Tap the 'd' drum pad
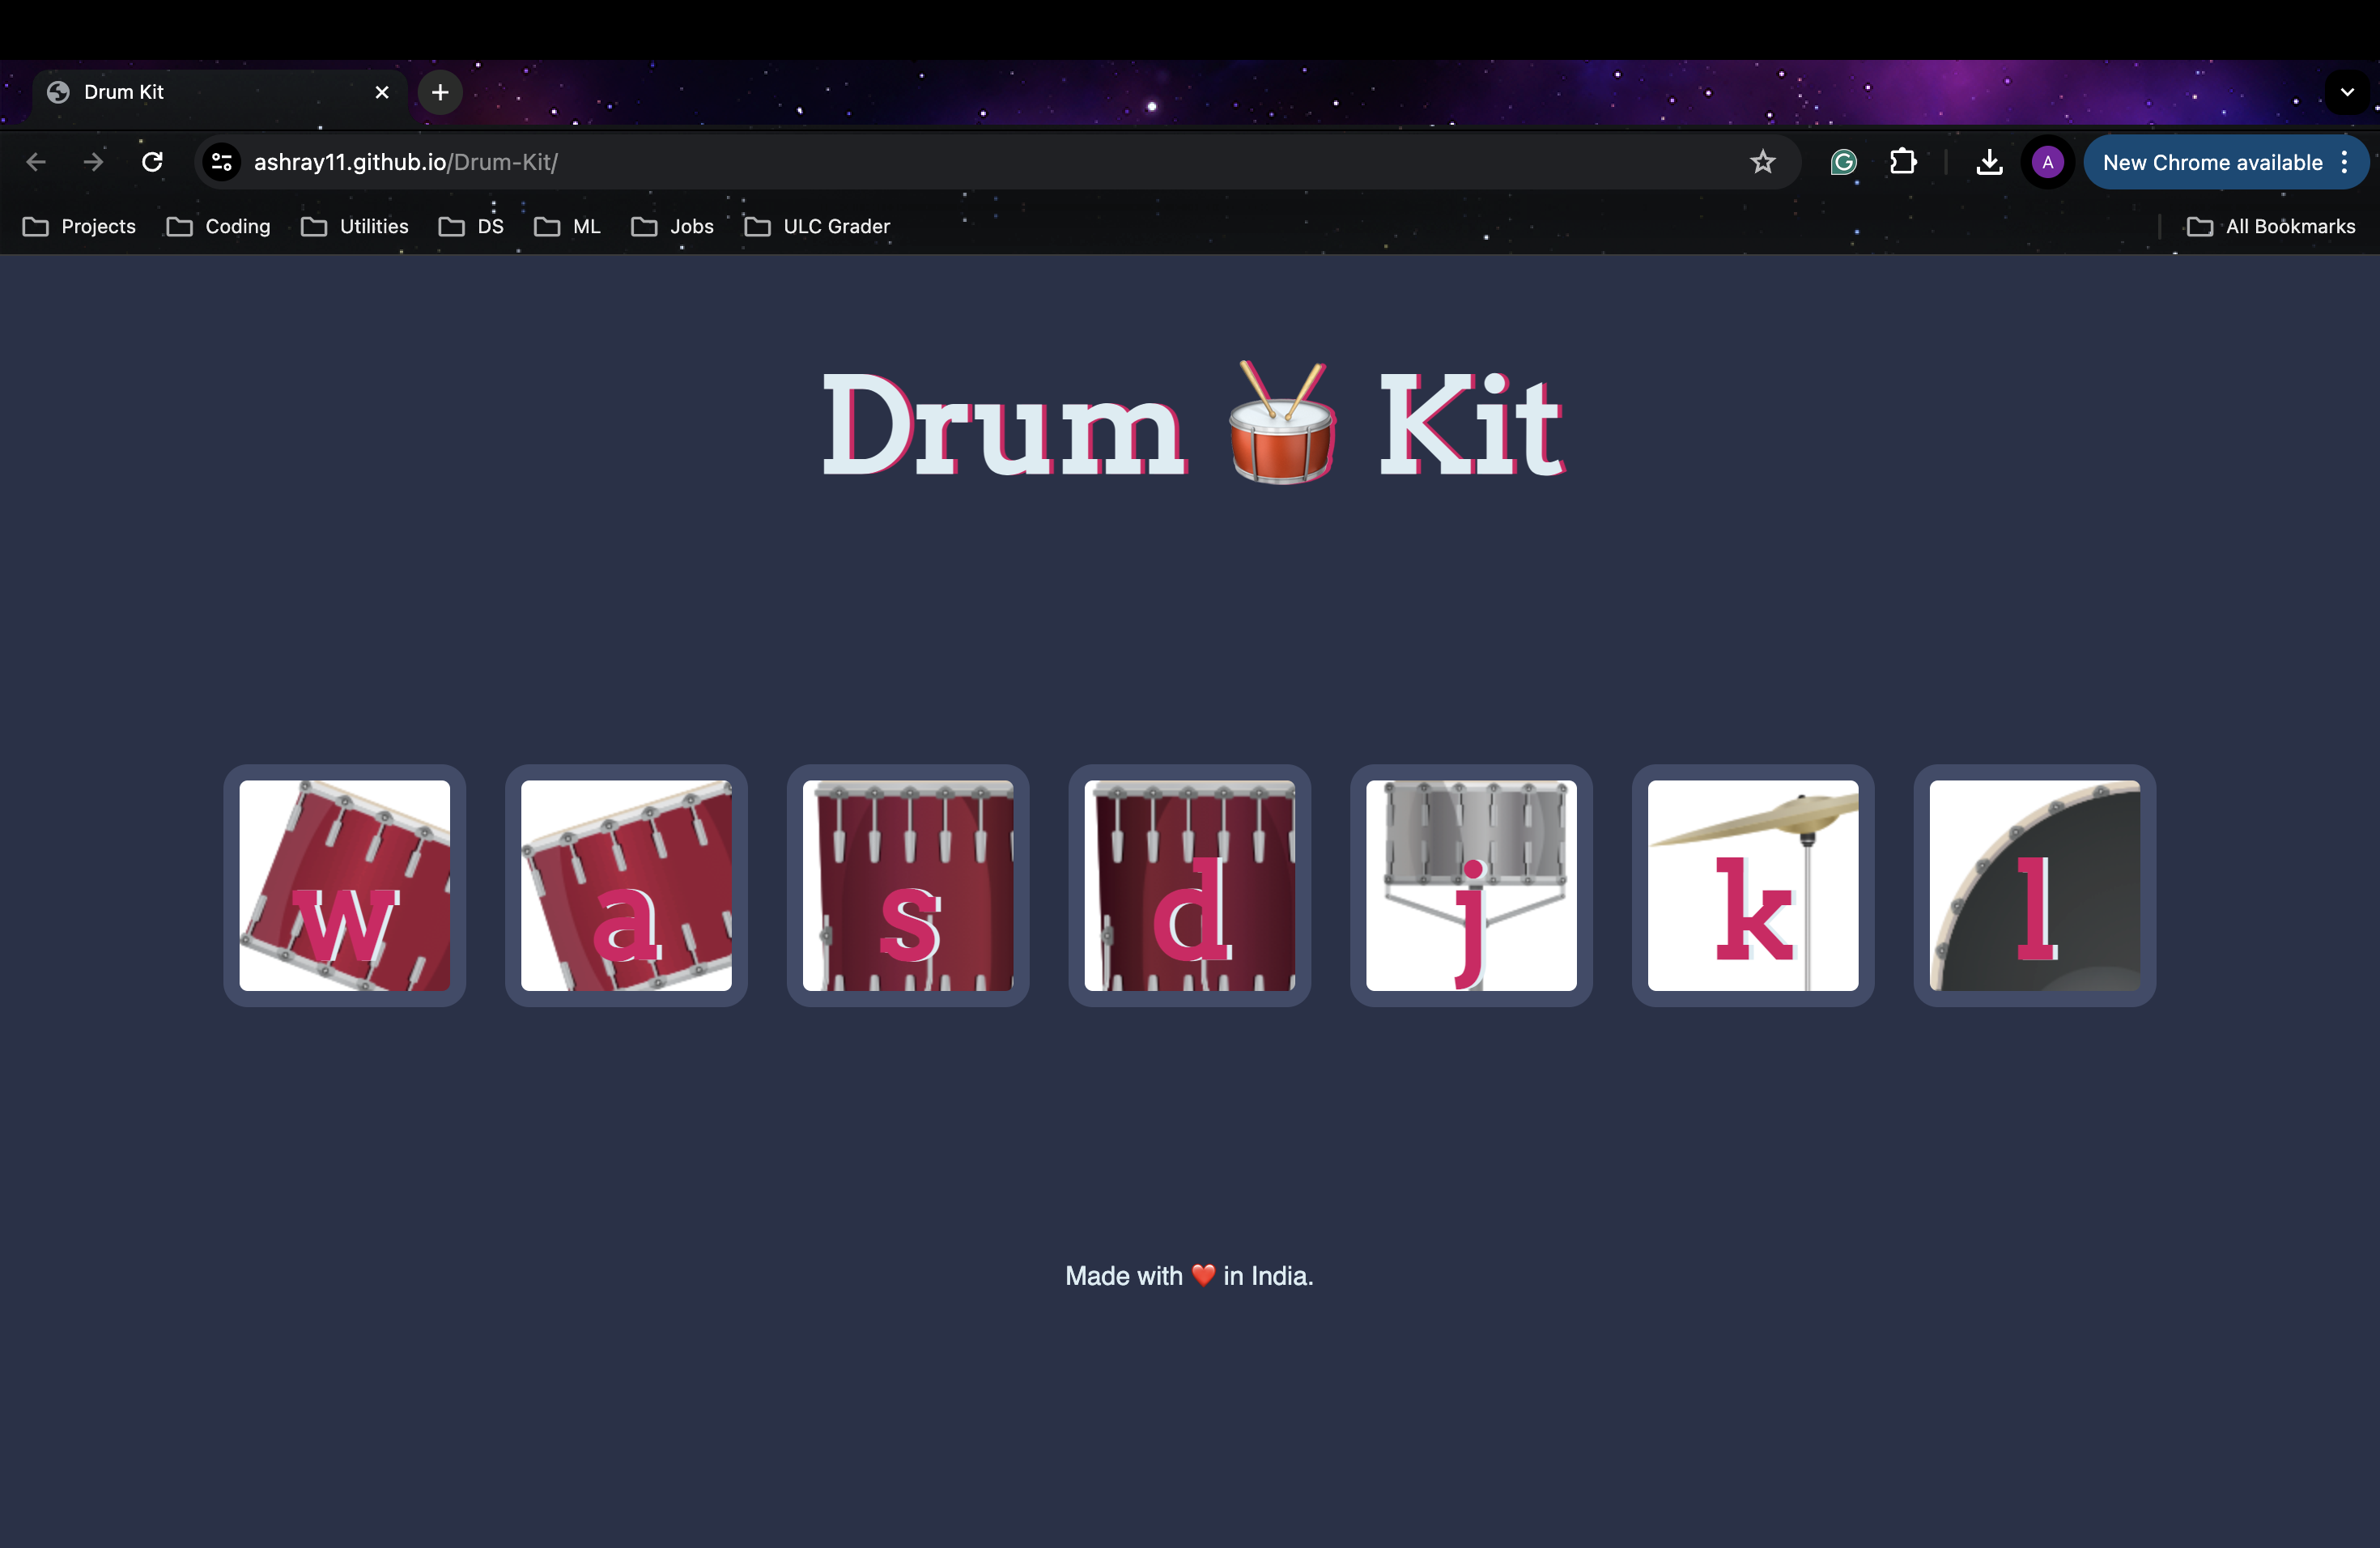2380x1548 pixels. pyautogui.click(x=1189, y=886)
